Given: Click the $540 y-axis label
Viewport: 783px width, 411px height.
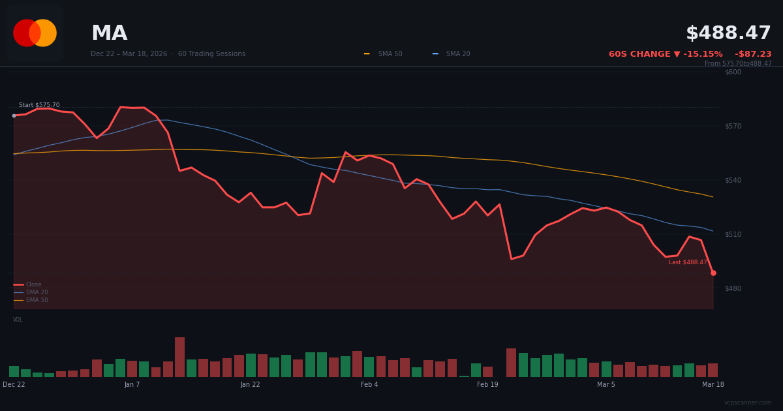Looking at the screenshot, I should tap(733, 180).
